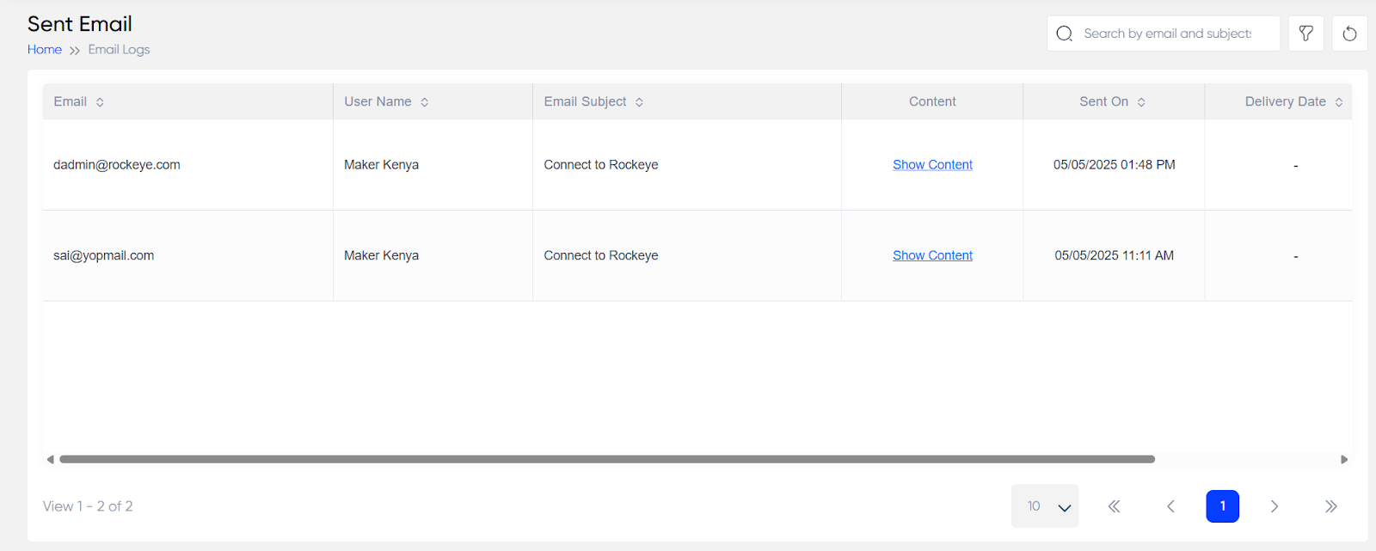Select Maker Kenya in sai@yopmail.com row
Screen dimensions: 1376x551
point(381,255)
